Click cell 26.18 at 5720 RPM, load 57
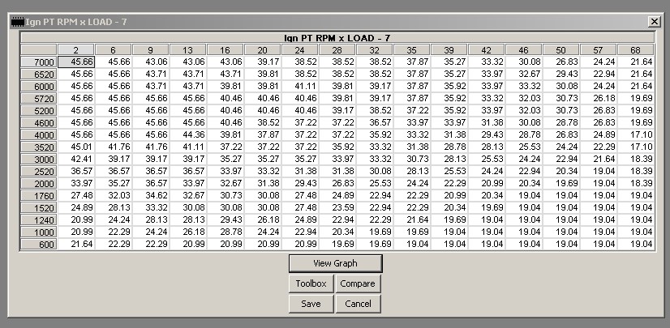This screenshot has width=670, height=328. [599, 99]
